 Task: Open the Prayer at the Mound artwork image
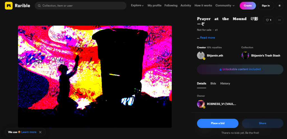(95, 77)
